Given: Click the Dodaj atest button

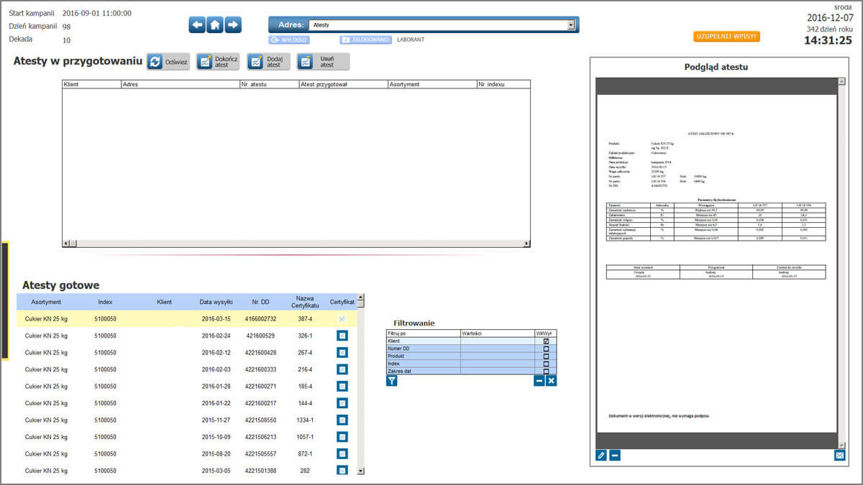Looking at the screenshot, I should coord(268,61).
